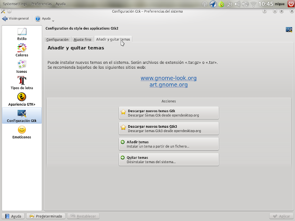
Task: Click the bottom Ayuda button
Action: pyautogui.click(x=13, y=216)
